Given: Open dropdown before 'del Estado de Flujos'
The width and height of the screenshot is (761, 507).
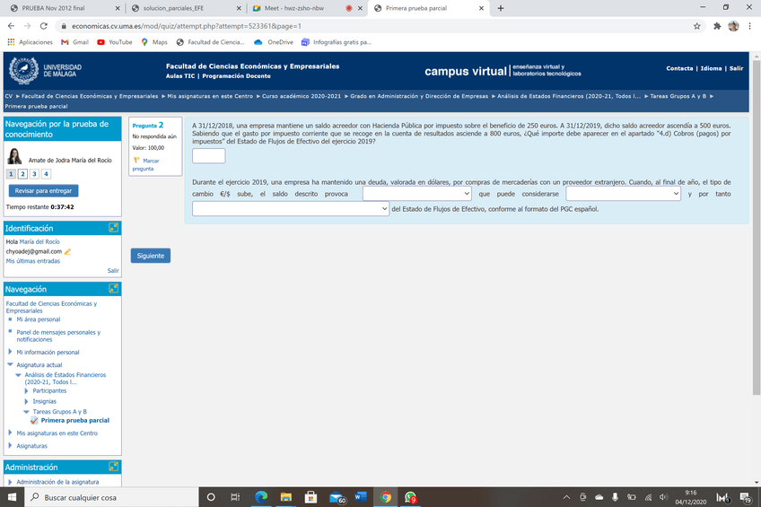Looking at the screenshot, I should 290,208.
